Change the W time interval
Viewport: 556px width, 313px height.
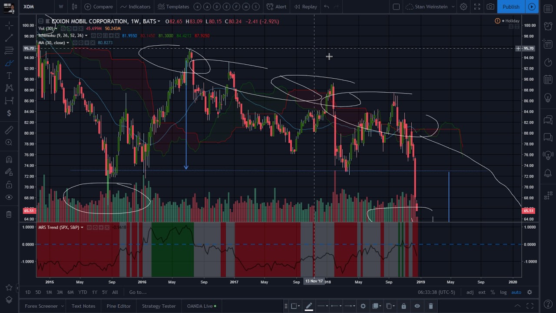click(61, 7)
